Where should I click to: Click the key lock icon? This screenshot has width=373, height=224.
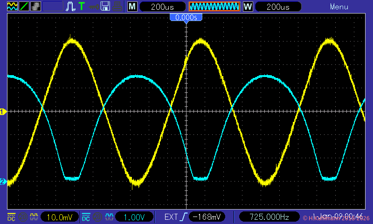coord(94,7)
